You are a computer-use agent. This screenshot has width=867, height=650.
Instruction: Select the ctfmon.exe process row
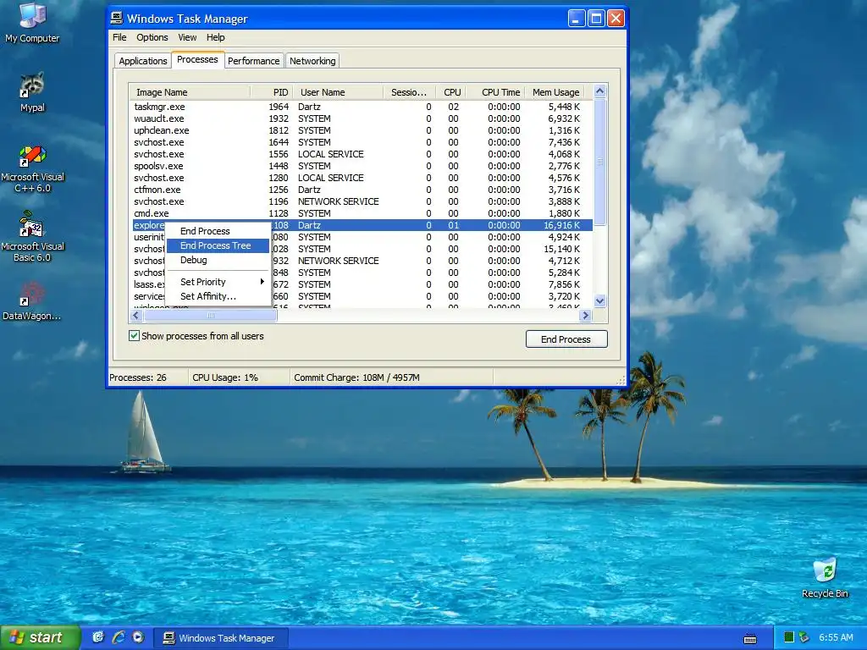tap(362, 190)
